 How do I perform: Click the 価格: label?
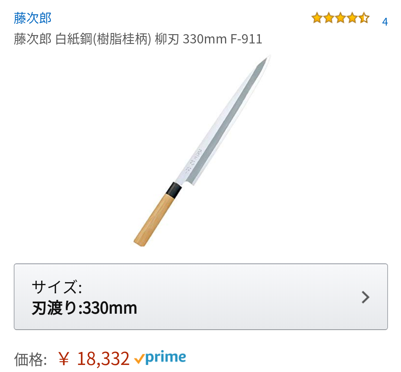30,359
